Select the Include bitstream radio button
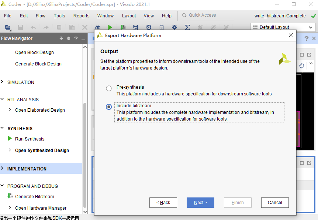318x220 pixels. coord(109,107)
